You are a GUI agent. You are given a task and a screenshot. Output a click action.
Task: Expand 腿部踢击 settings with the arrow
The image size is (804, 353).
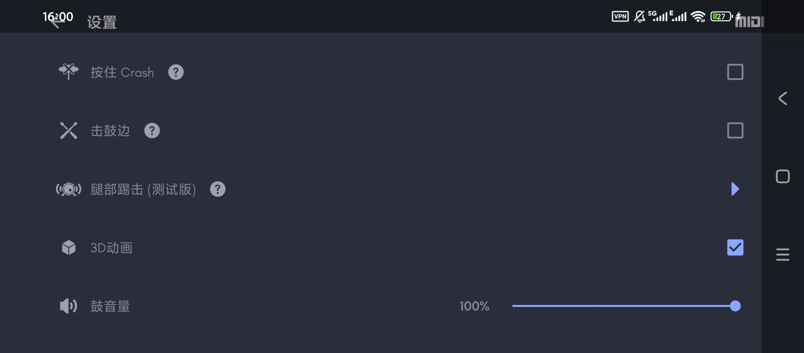(x=735, y=189)
